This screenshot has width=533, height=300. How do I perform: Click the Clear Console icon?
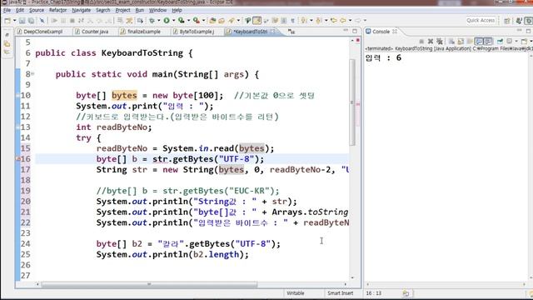point(451,41)
